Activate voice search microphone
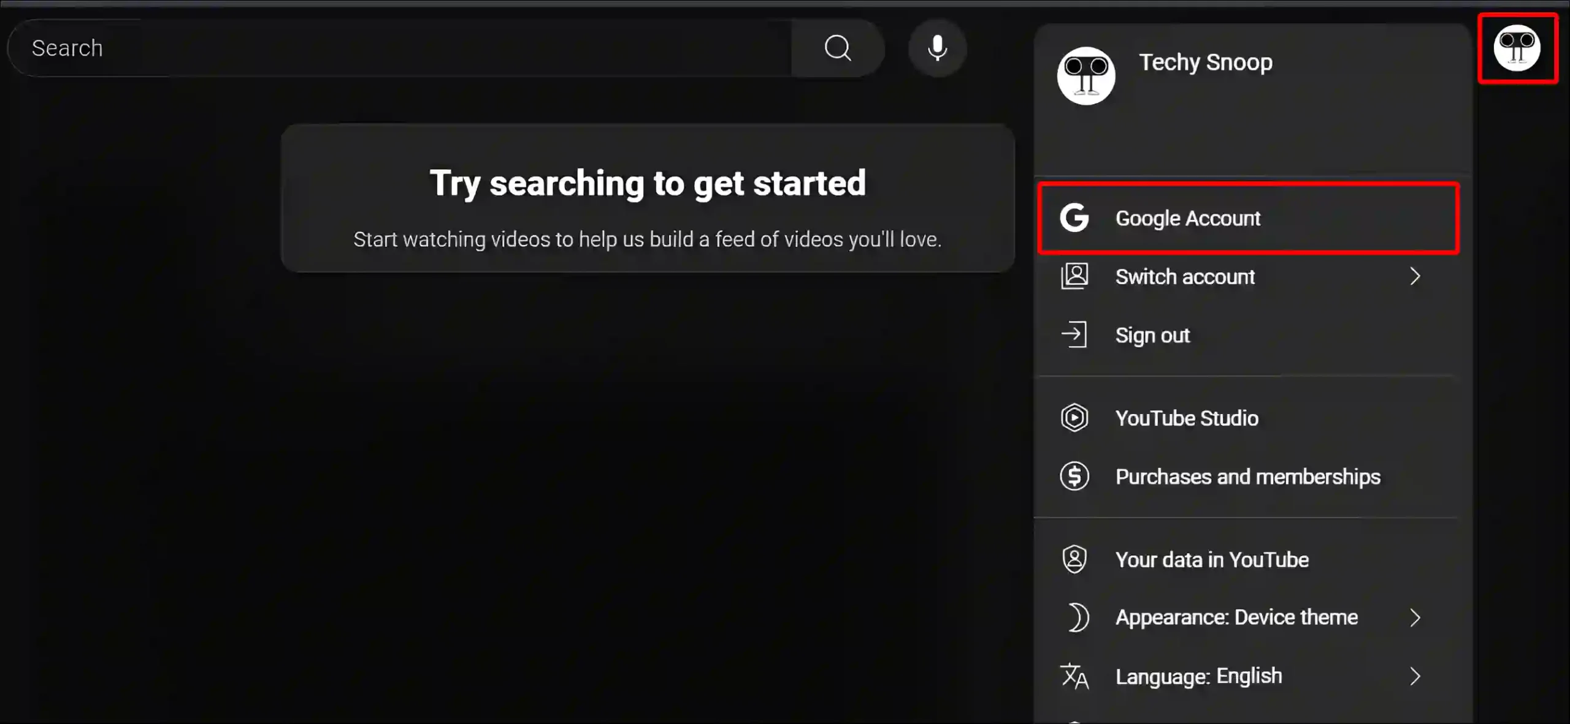The image size is (1570, 724). pos(937,48)
